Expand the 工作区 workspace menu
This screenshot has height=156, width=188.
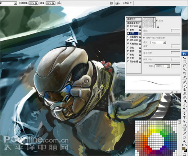[x=127, y=3]
